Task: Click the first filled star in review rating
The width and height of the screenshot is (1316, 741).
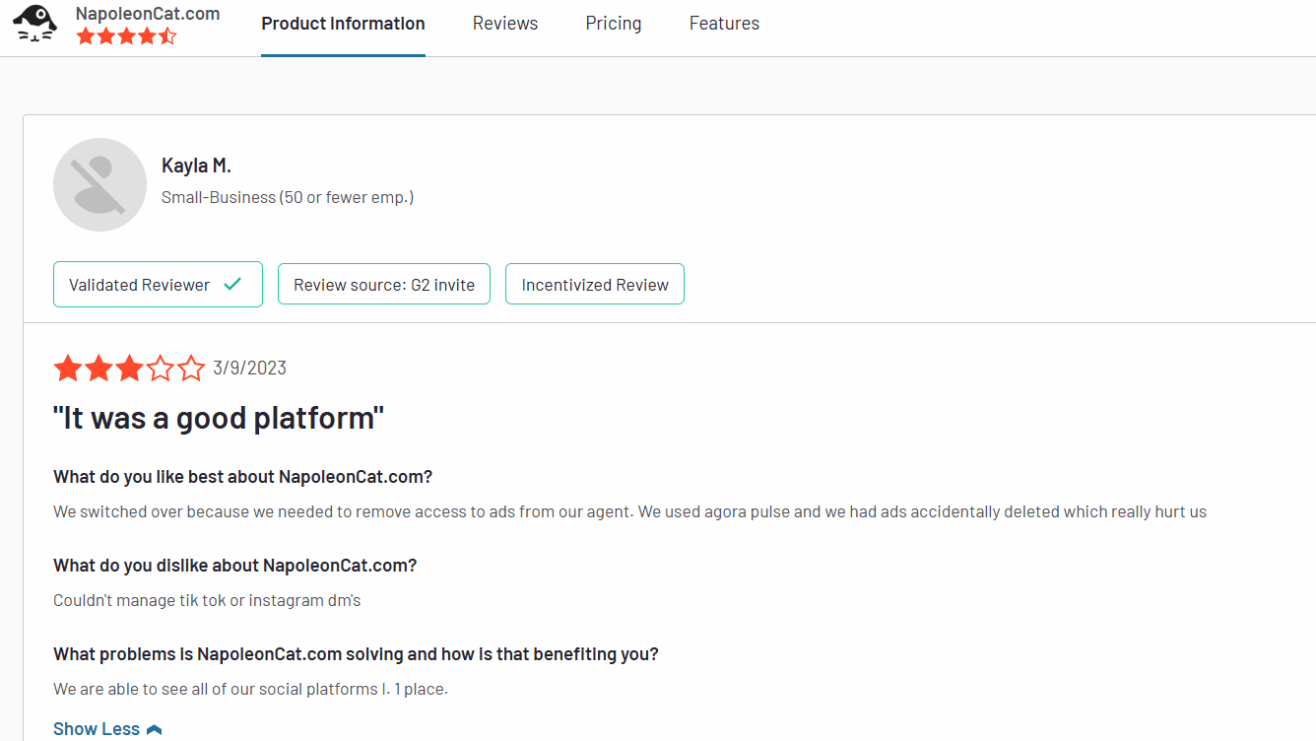Action: 68,370
